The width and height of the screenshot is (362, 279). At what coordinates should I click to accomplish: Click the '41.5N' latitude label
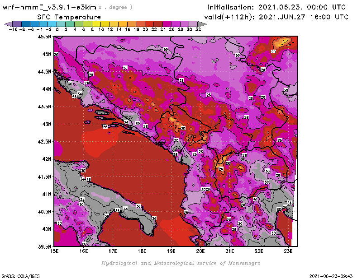point(44,177)
